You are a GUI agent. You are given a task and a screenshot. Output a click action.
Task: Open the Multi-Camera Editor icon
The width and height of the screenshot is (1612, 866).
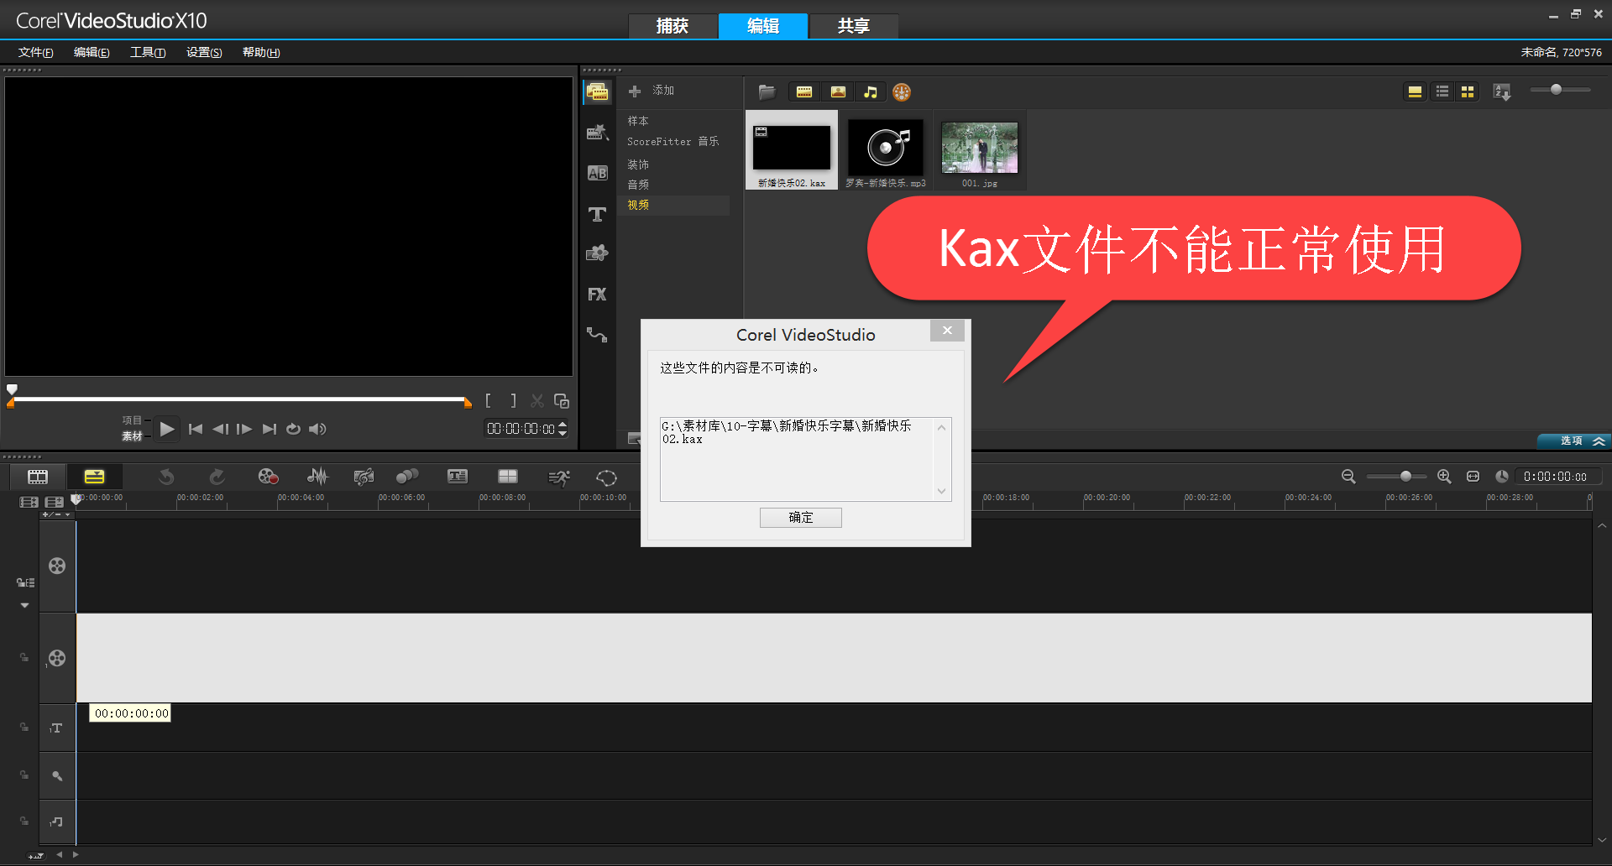[508, 477]
